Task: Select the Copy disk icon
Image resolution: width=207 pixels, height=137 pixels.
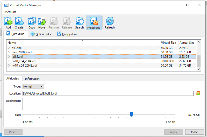Action: [32, 22]
